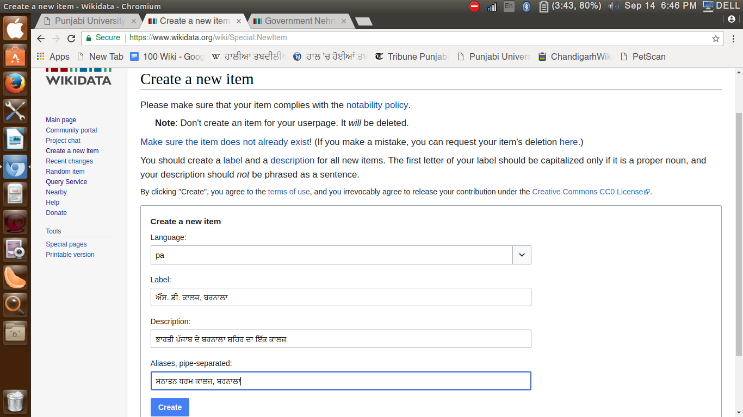The width and height of the screenshot is (743, 417).
Task: Click into the Label input field
Action: coord(340,297)
